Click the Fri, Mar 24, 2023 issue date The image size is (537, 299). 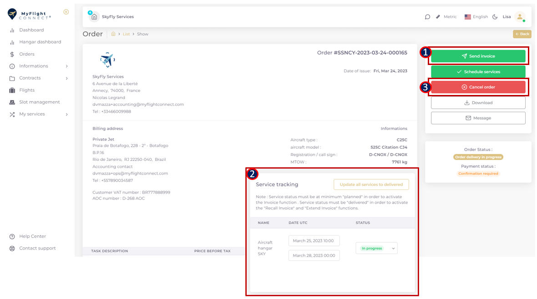(x=390, y=71)
